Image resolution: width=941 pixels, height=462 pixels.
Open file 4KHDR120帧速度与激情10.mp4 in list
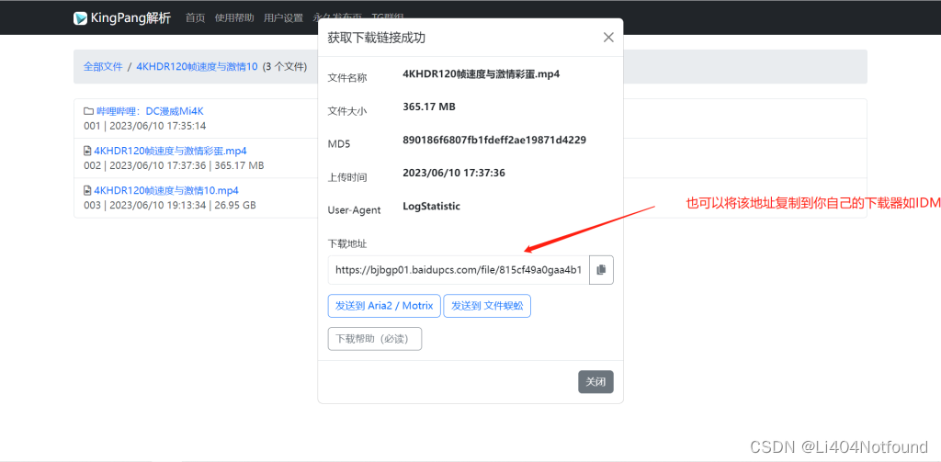166,190
